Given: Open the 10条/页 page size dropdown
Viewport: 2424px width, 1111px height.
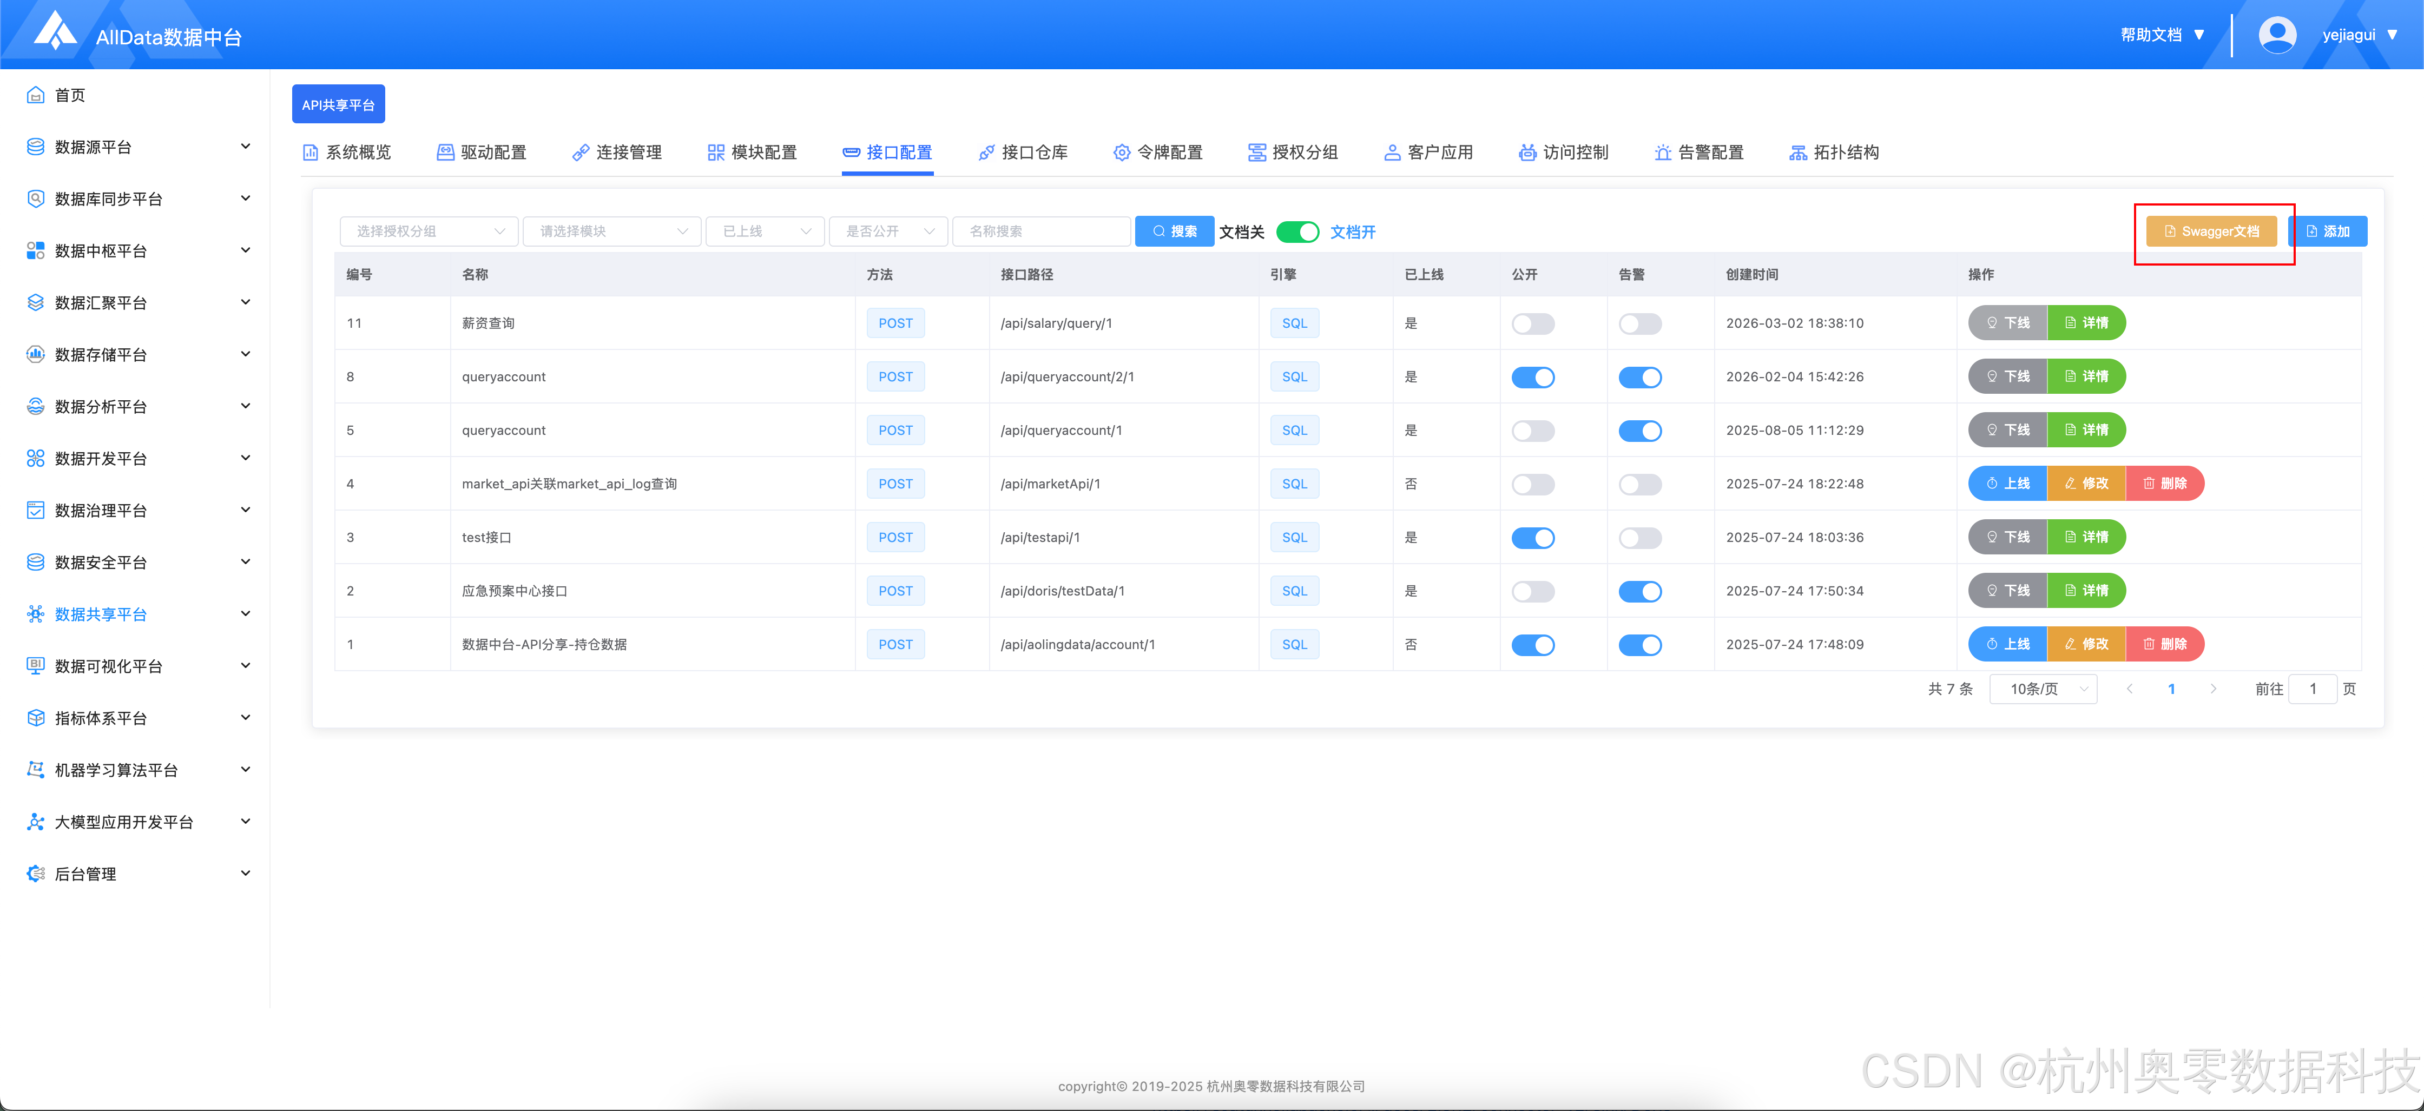Looking at the screenshot, I should (2043, 689).
